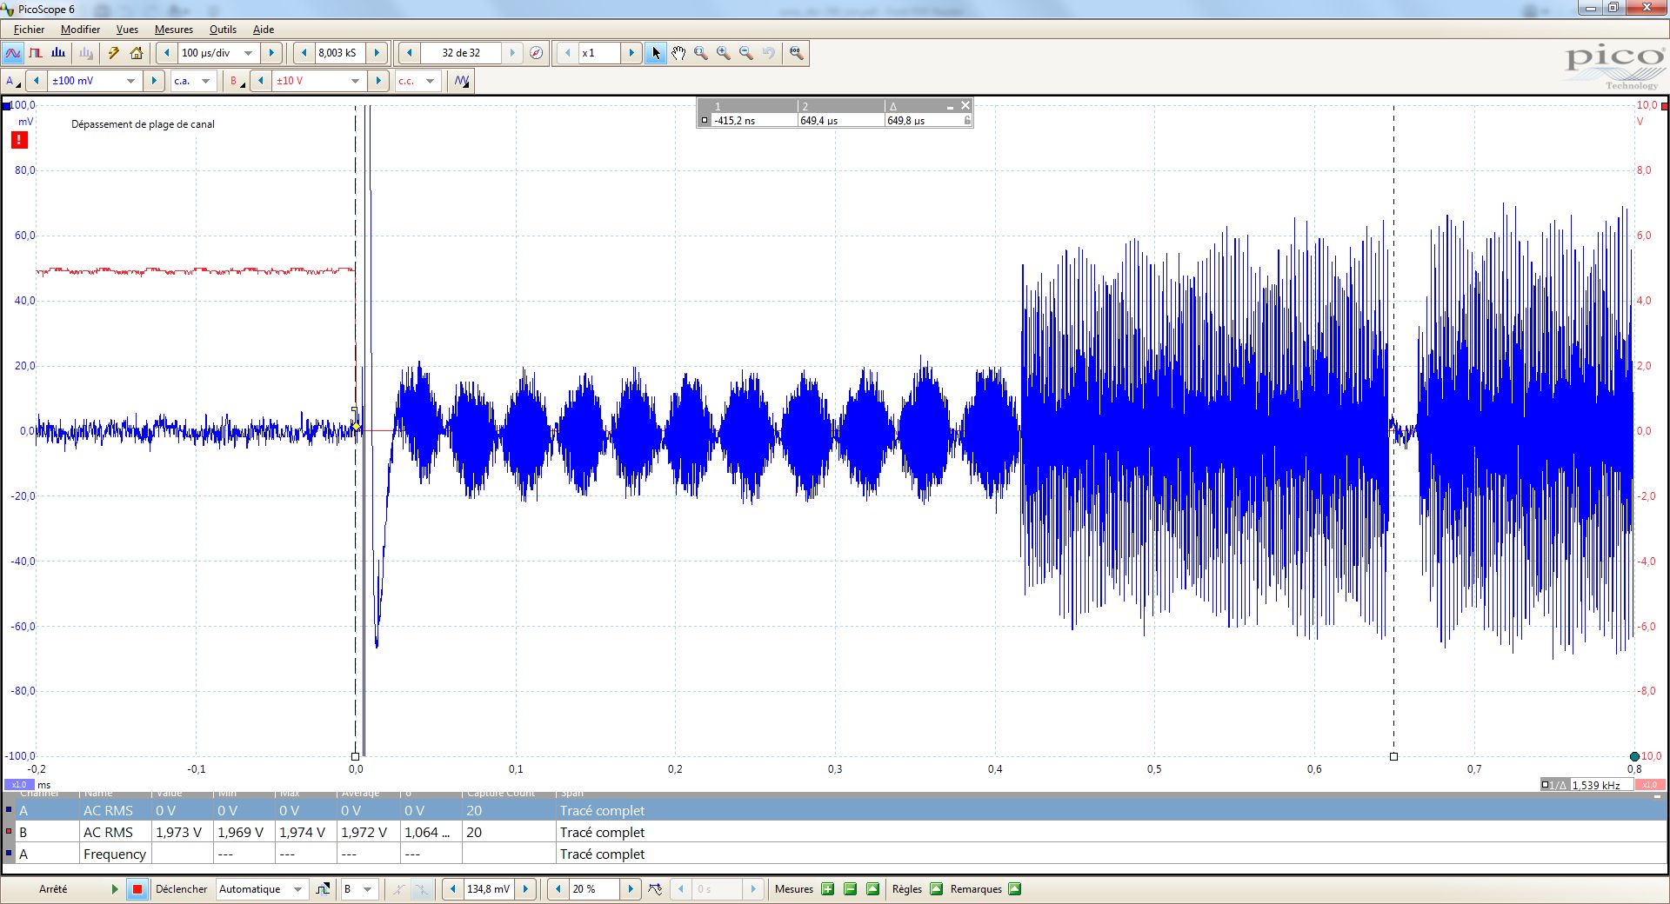
Task: Increase pre-trigger percentage 20 %
Action: click(x=631, y=889)
